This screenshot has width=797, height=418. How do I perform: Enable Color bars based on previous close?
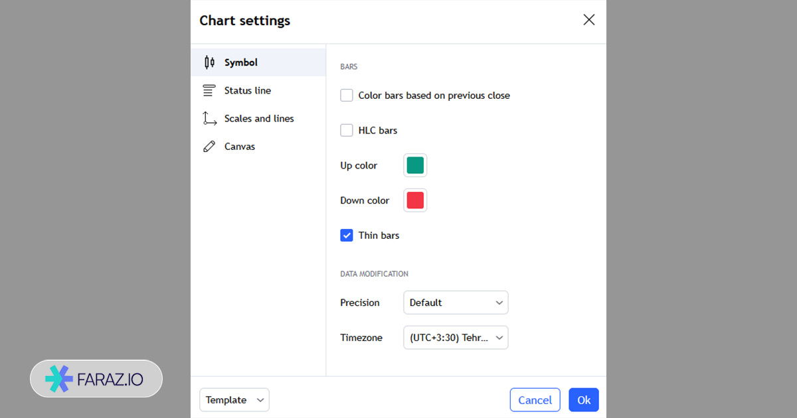tap(347, 96)
